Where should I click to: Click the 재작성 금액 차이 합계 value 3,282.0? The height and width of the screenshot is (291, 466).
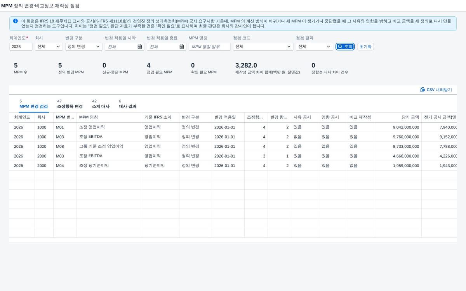246,66
